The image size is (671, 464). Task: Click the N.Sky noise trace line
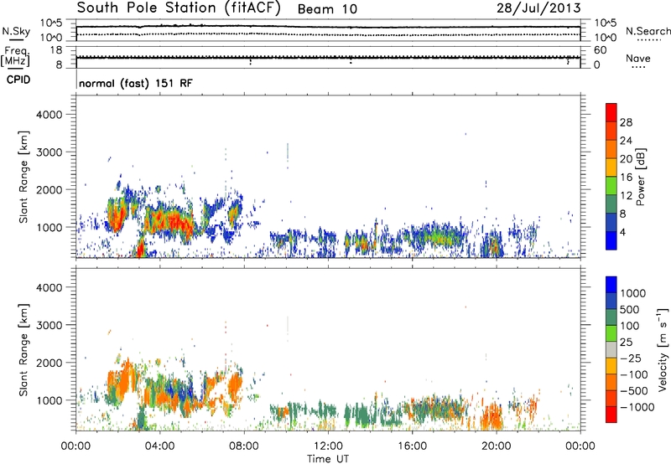[328, 27]
